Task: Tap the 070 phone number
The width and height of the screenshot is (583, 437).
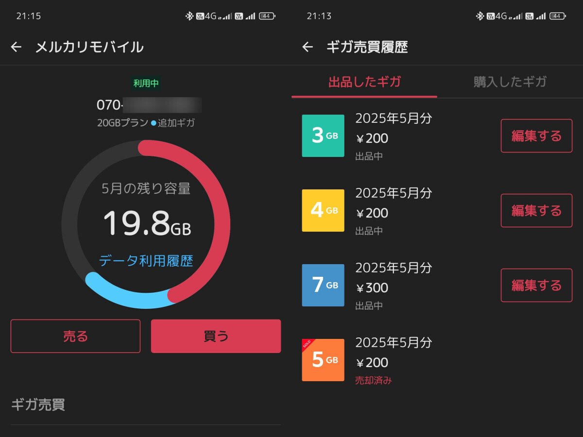Action: (149, 105)
